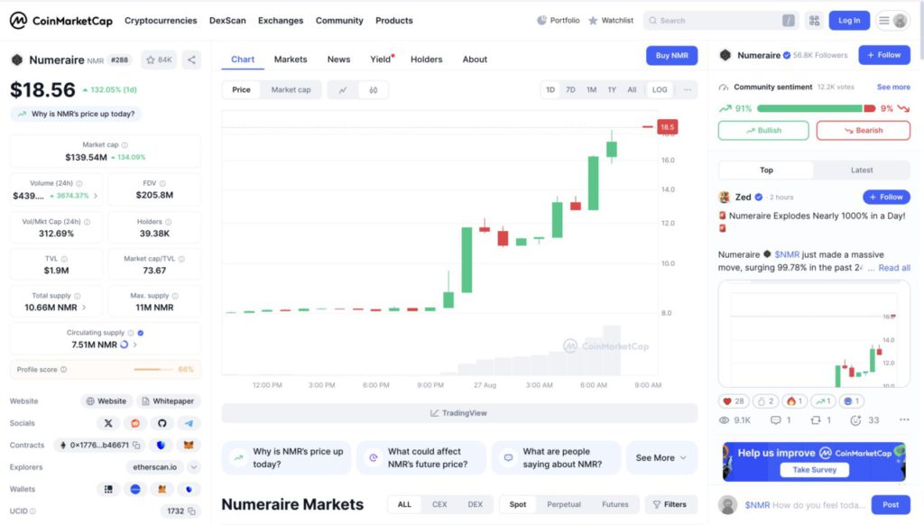Open the chart's three-dot more options menu
Image resolution: width=924 pixels, height=525 pixels.
click(688, 90)
